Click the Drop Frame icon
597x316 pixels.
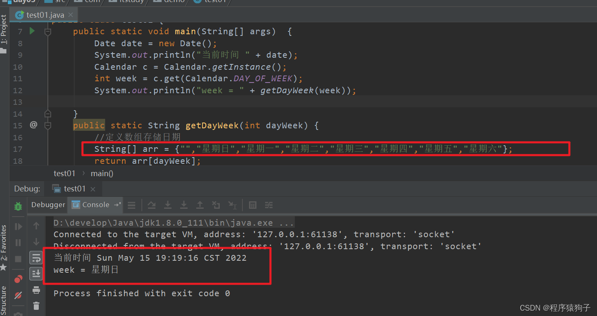216,205
